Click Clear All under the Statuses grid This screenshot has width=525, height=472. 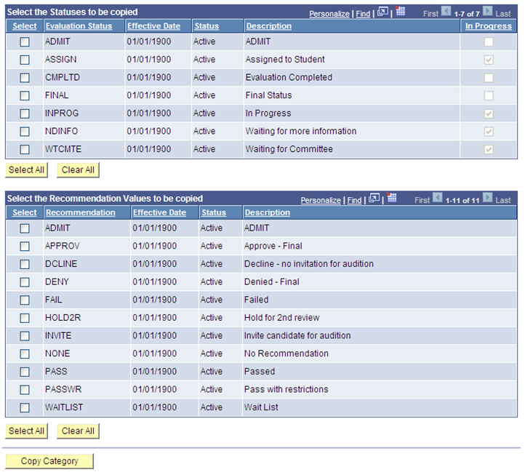(x=78, y=170)
